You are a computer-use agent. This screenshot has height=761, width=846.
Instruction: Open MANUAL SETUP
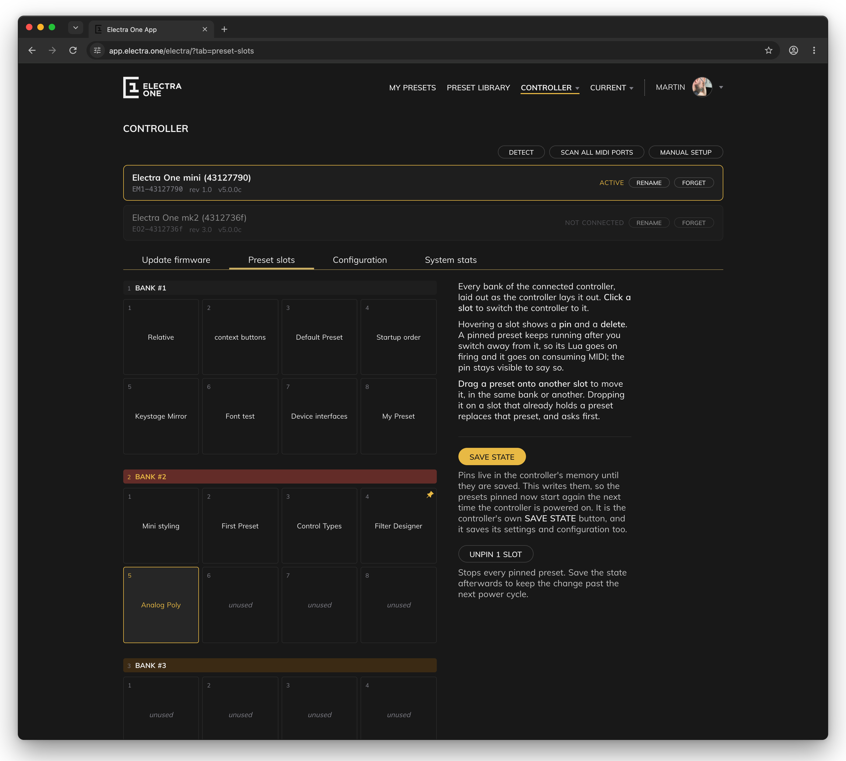click(685, 152)
